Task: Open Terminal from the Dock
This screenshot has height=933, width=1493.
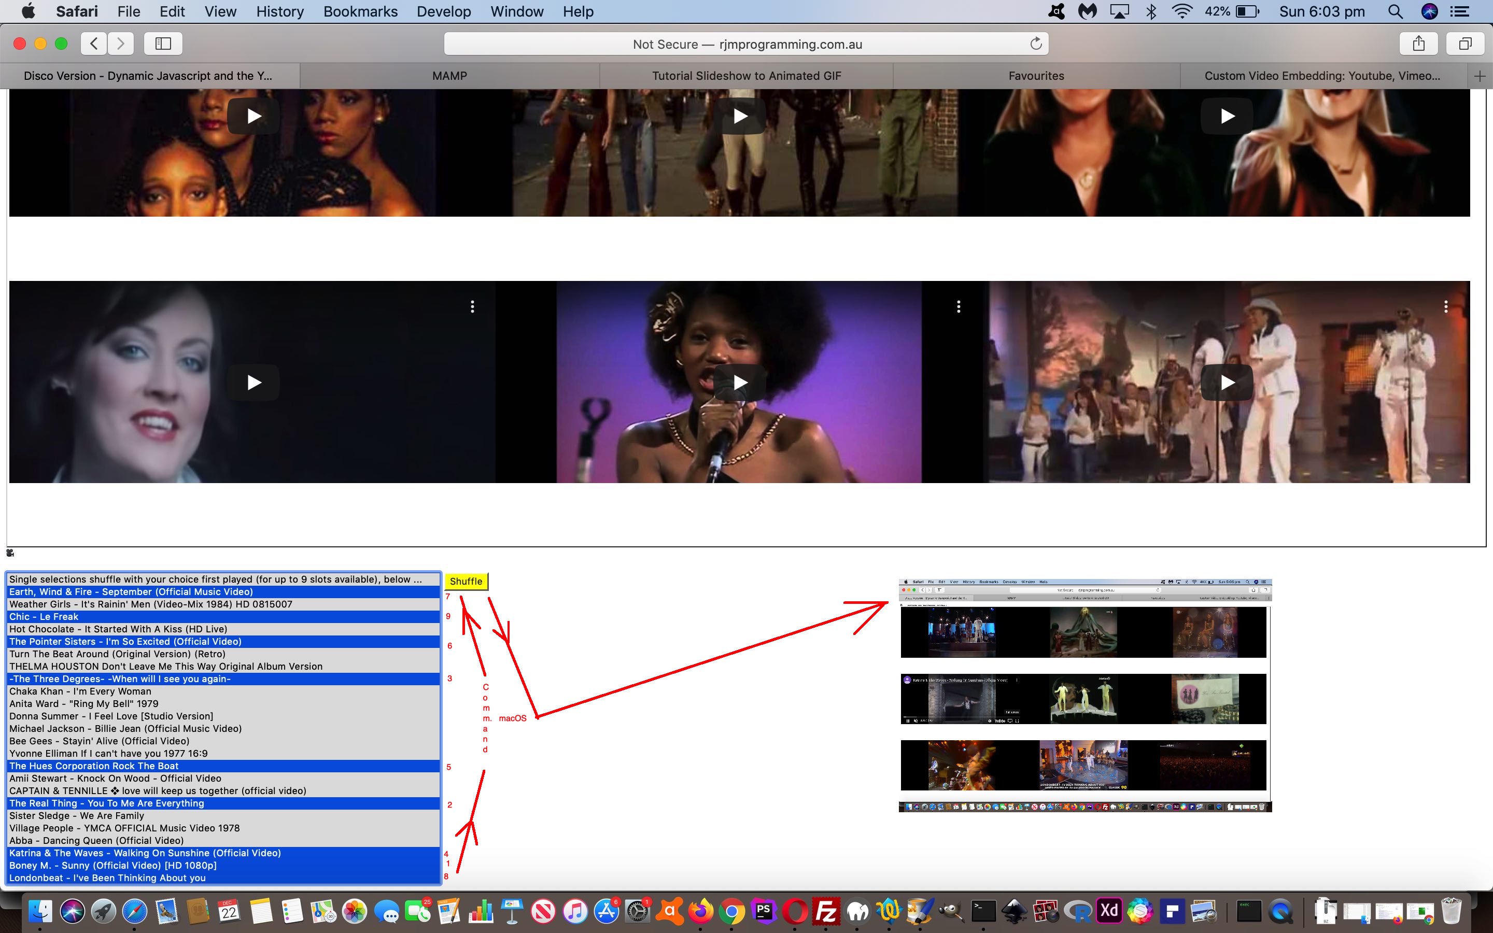Action: pyautogui.click(x=983, y=911)
